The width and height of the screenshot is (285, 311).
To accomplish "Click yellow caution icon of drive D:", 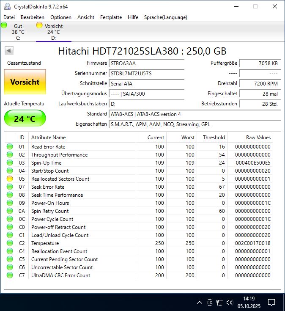I will [x=39, y=25].
